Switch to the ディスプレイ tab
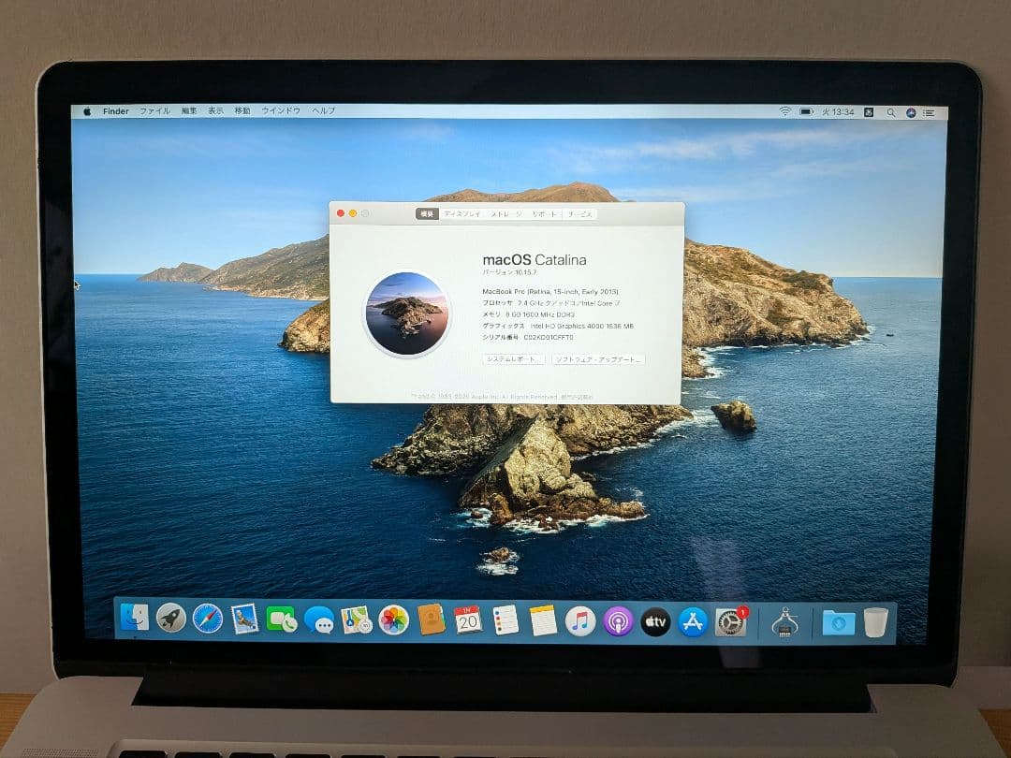 click(461, 214)
